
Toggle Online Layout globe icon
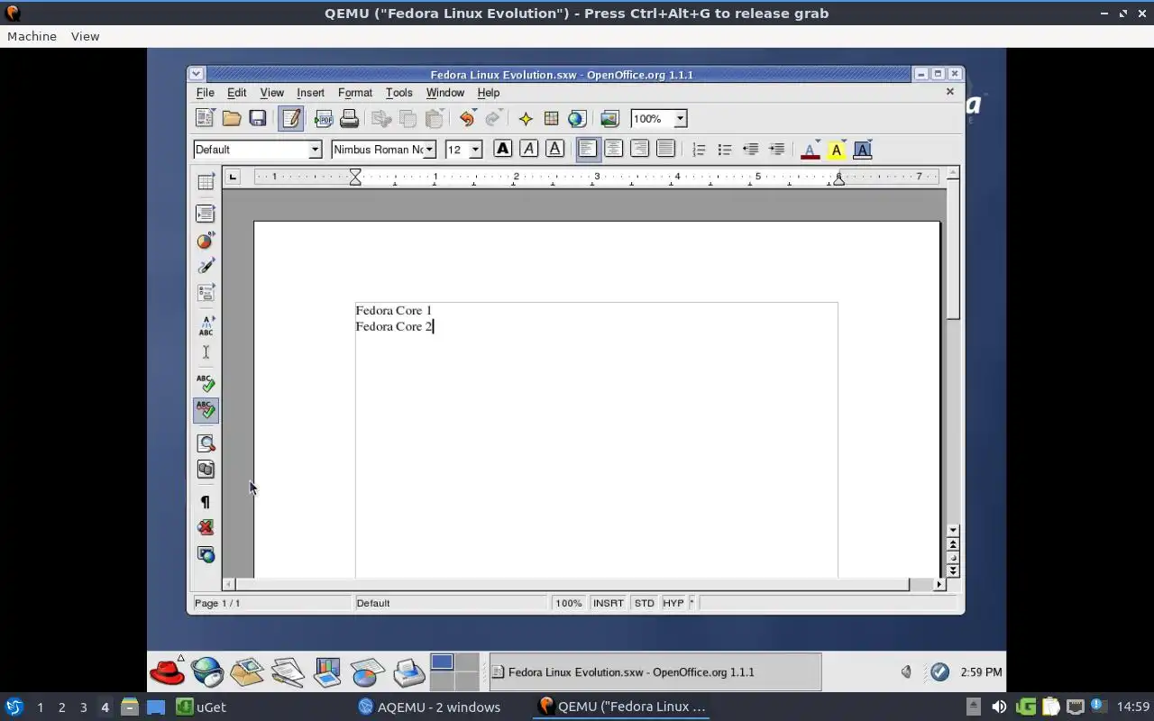click(x=206, y=554)
